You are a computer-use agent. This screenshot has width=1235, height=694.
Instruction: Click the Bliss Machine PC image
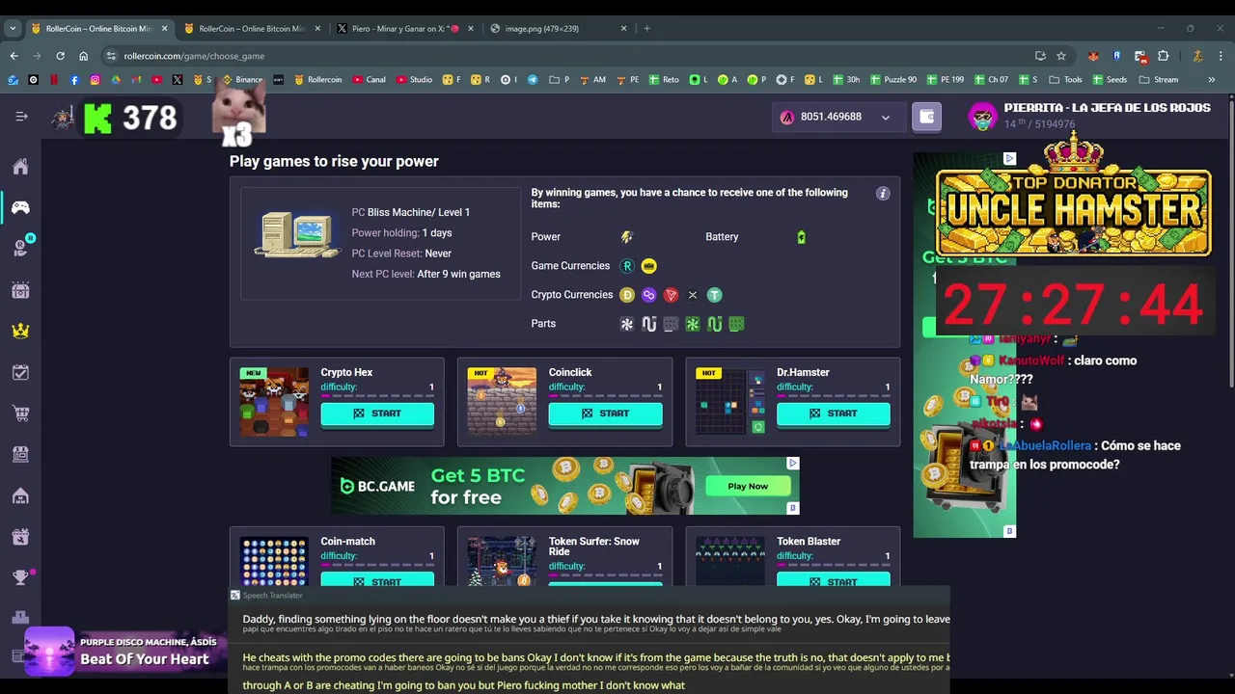(x=297, y=234)
